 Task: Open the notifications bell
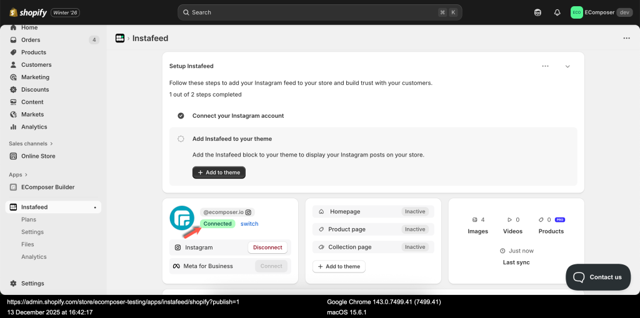[557, 12]
